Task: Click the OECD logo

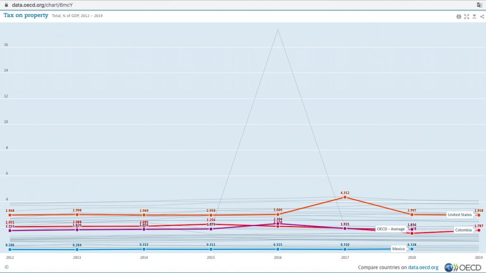Action: pyautogui.click(x=463, y=267)
